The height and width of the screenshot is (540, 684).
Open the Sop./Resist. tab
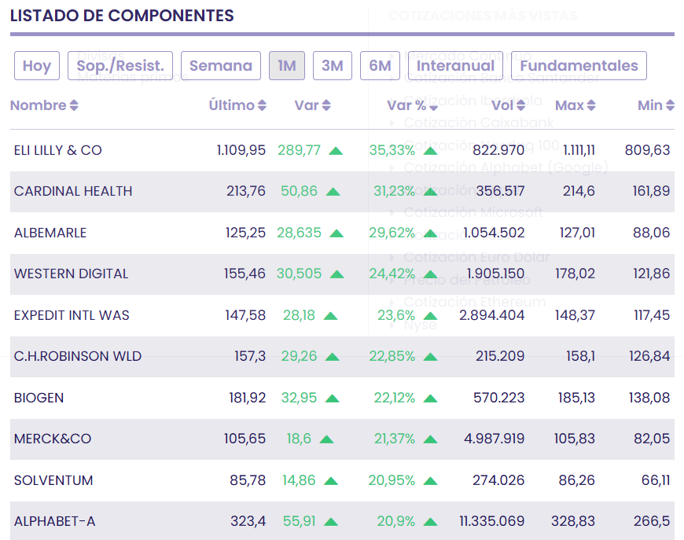(120, 66)
